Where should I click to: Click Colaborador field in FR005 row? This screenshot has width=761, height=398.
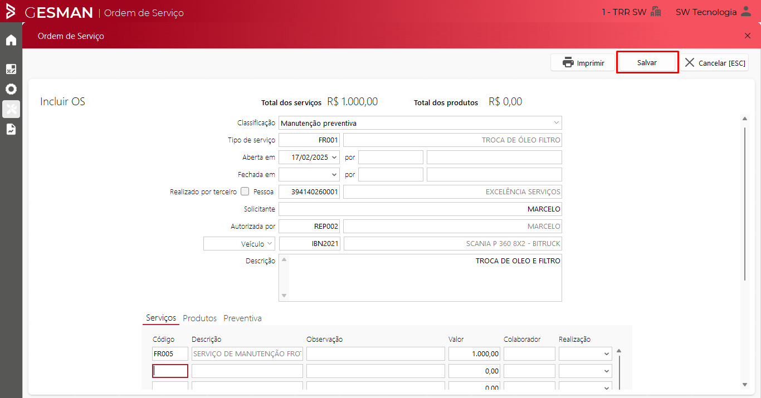pyautogui.click(x=529, y=354)
